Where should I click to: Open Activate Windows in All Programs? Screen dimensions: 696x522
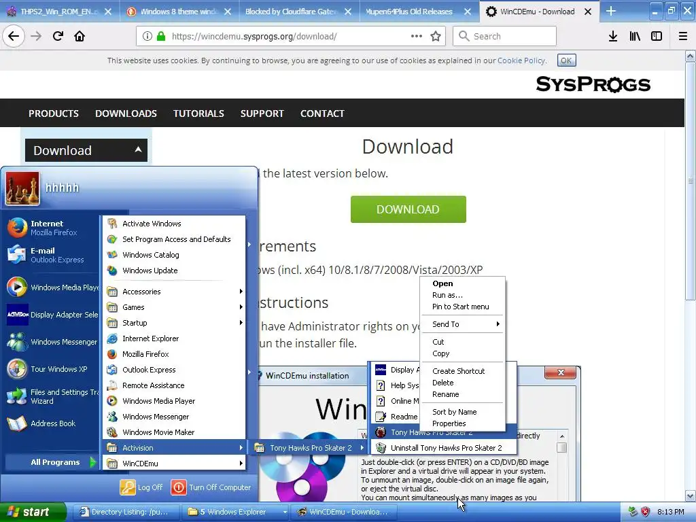click(x=174, y=223)
